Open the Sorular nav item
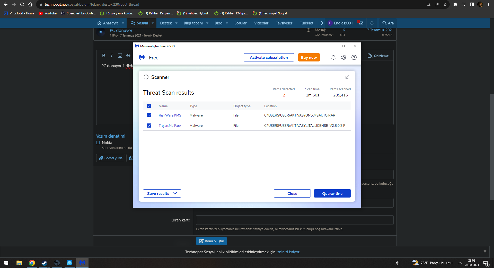 click(x=240, y=23)
